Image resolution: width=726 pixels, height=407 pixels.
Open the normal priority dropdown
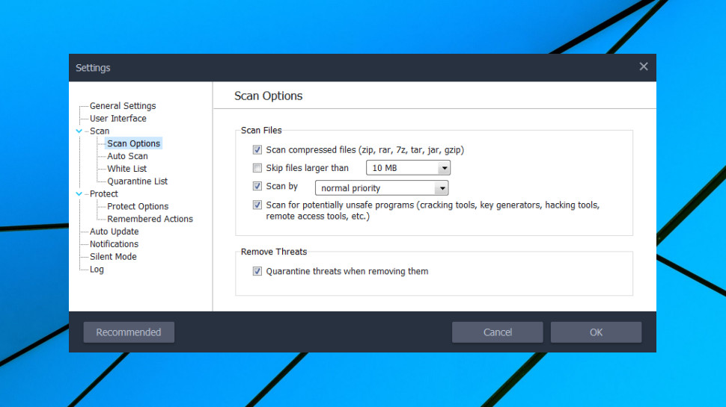382,188
